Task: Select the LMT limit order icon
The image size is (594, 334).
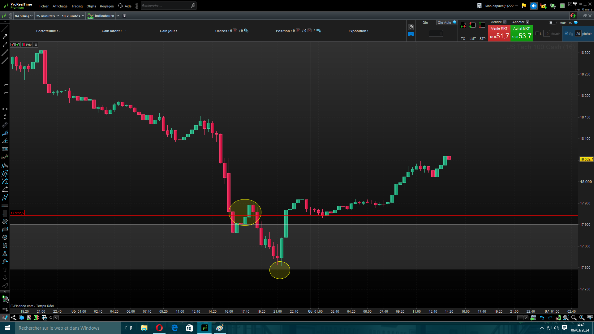Action: pos(472,25)
